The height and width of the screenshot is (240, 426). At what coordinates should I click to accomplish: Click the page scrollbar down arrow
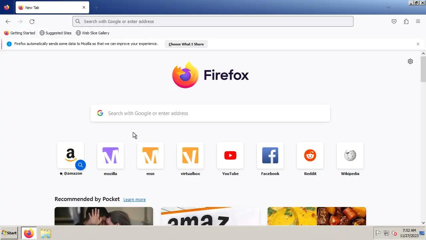point(423,223)
